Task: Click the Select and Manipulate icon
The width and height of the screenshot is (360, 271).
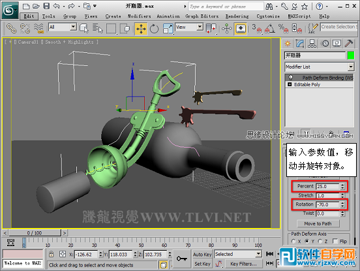Action: click(226, 29)
